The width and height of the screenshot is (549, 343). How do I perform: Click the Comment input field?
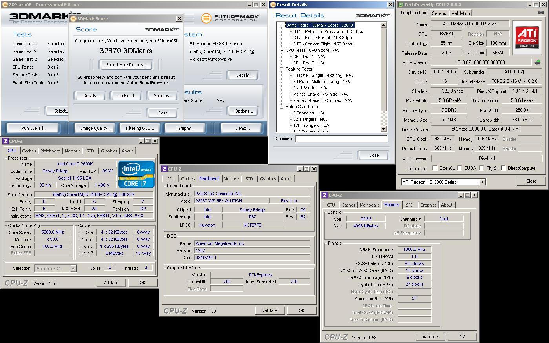[341, 138]
